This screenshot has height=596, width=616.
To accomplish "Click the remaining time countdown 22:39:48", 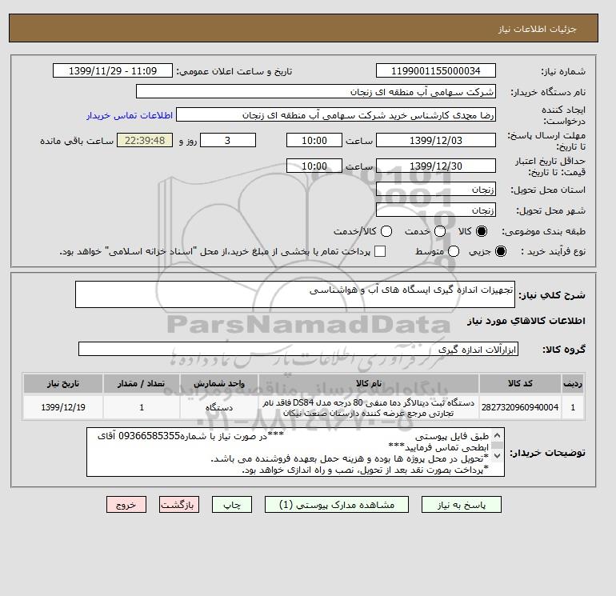I will (145, 140).
